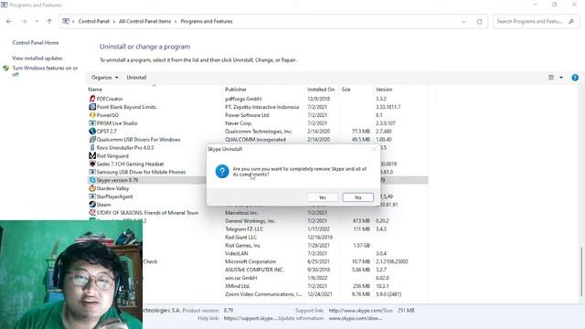Select 'win.rar GmbH' publisher row
Screen dimensions: 585x329
tap(241, 278)
